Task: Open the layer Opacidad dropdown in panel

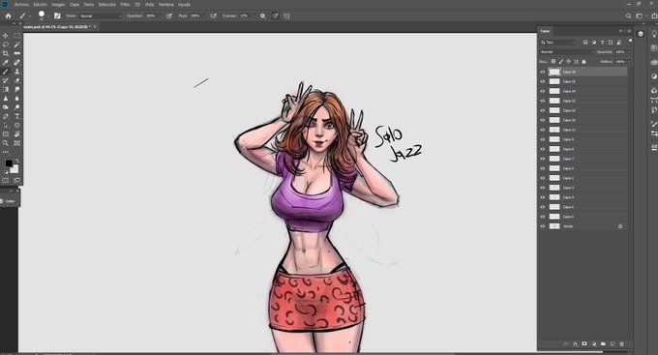Action: (x=629, y=52)
